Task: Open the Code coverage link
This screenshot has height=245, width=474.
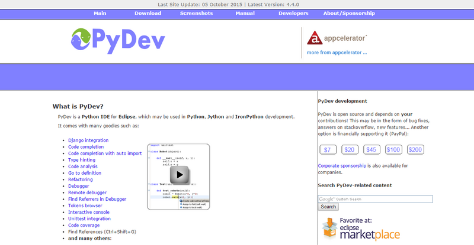Action: pos(85,225)
